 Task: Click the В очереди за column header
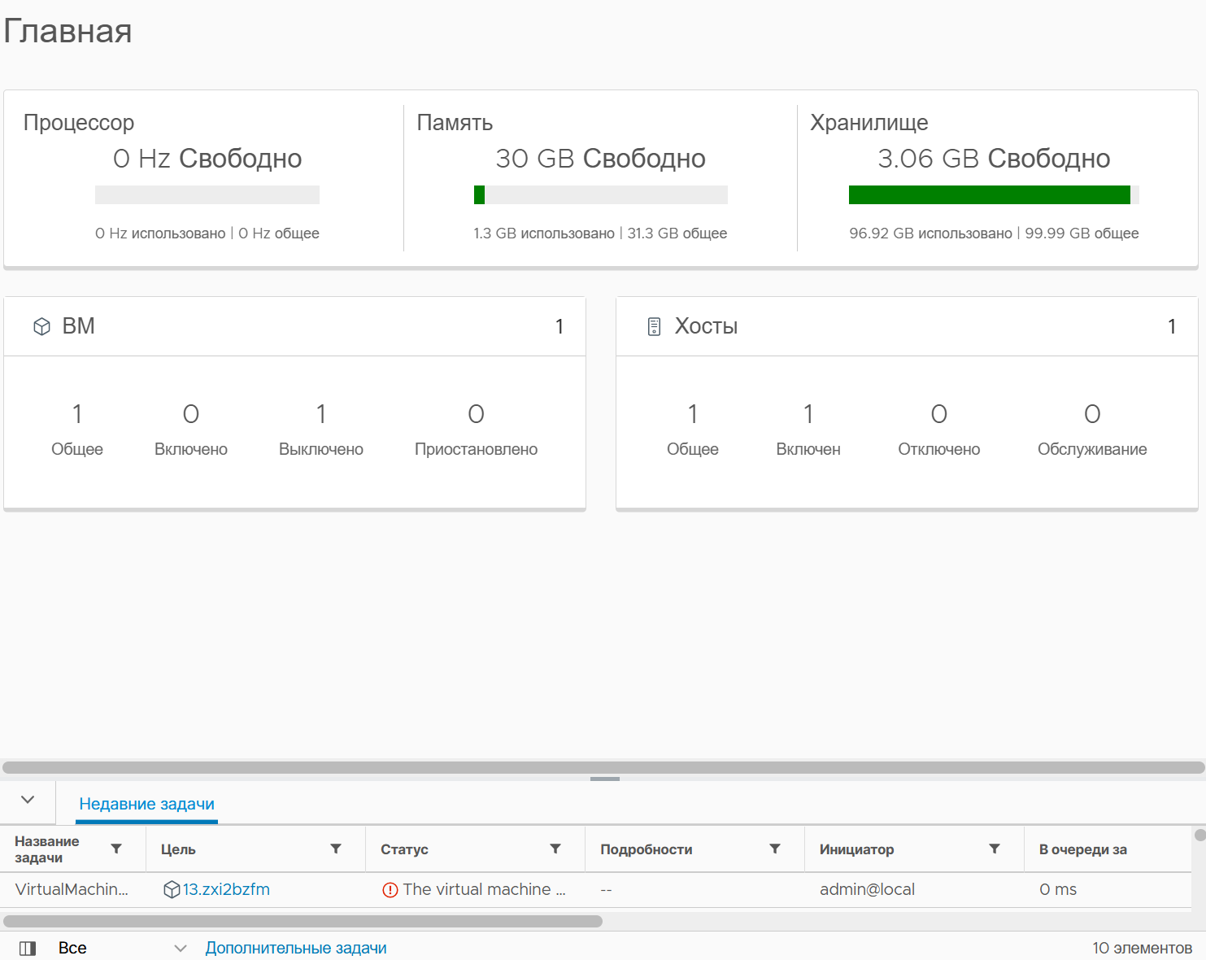coord(1083,849)
